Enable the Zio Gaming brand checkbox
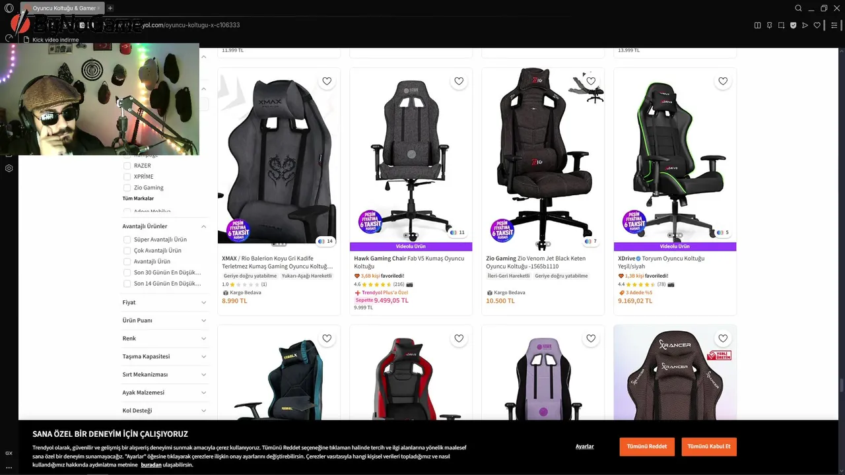Image resolution: width=845 pixels, height=475 pixels. (x=127, y=187)
